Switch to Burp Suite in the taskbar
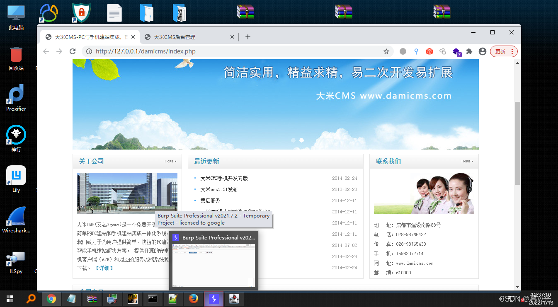This screenshot has width=558, height=307. pos(213,298)
